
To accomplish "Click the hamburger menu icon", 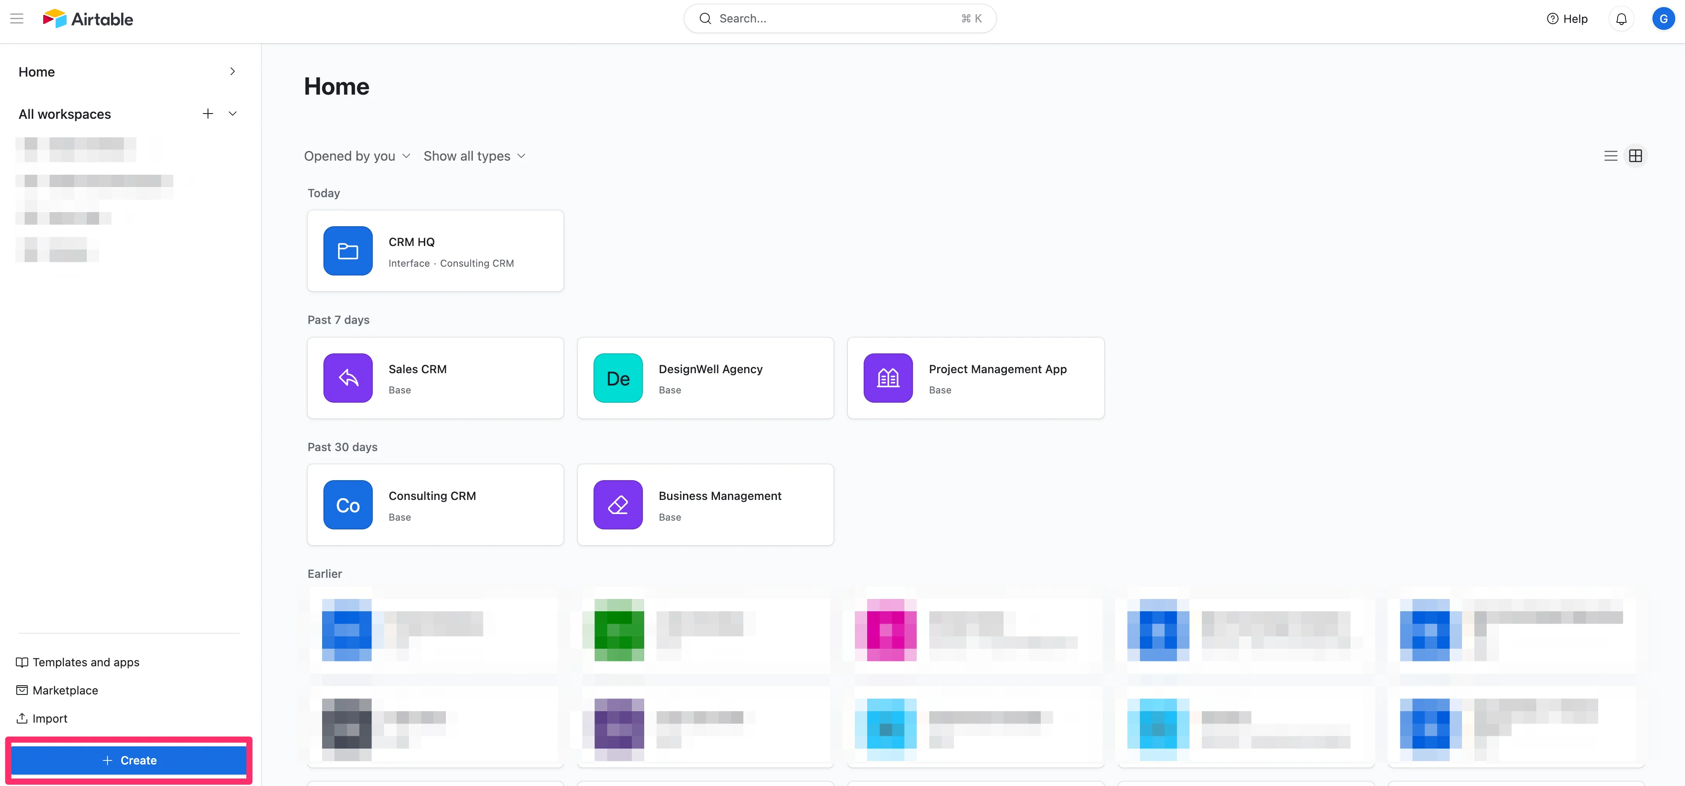I will (x=17, y=19).
